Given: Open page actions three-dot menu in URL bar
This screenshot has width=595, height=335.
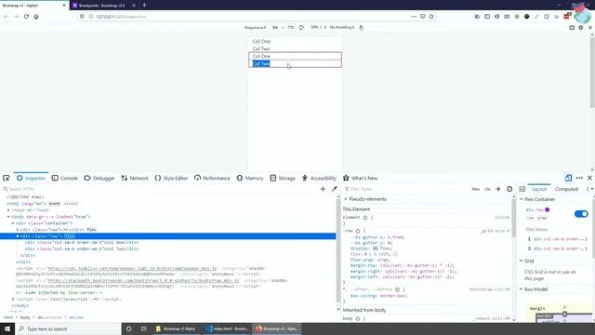Looking at the screenshot, I should [414, 17].
